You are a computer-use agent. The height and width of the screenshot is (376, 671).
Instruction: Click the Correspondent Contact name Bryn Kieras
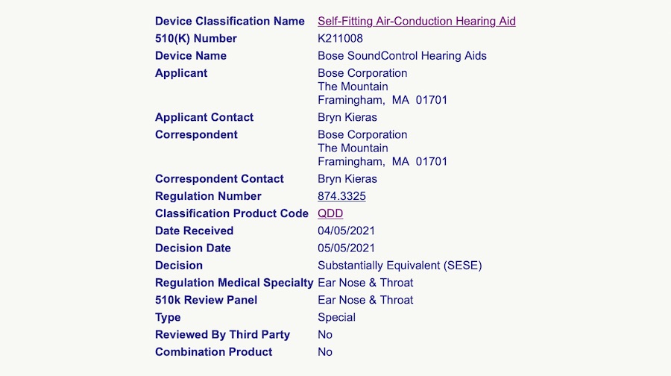click(347, 179)
